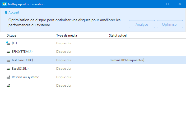The image size is (186, 133).
Task: Click the Disque column header
Action: click(x=27, y=36)
